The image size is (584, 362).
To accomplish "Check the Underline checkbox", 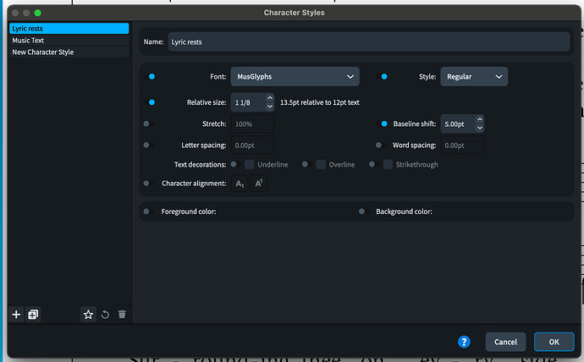I will click(250, 164).
